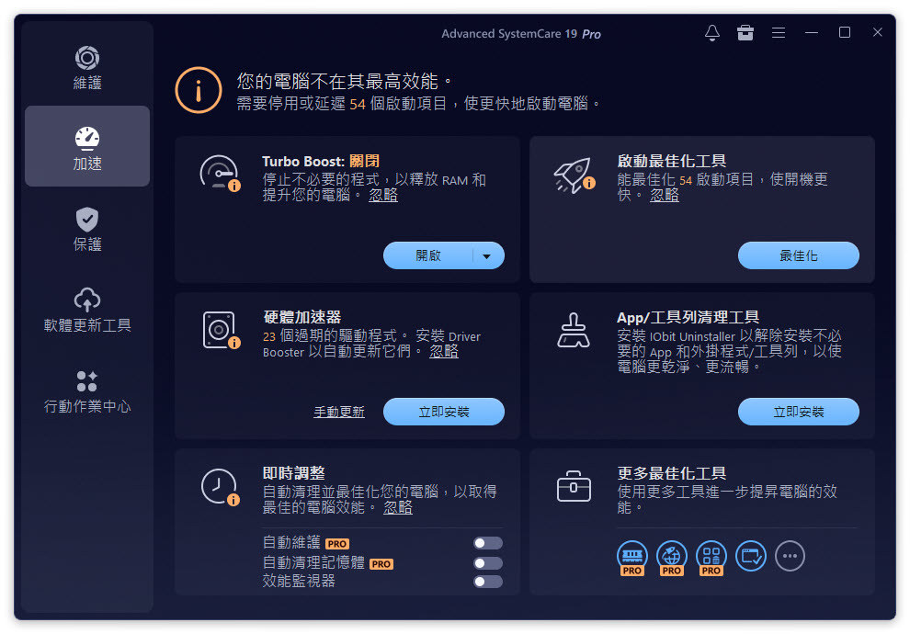Click 立即安裝 for IObit Uninstaller
910x634 pixels.
(798, 412)
